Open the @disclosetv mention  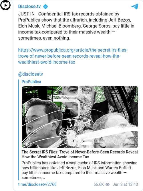coord(31,74)
